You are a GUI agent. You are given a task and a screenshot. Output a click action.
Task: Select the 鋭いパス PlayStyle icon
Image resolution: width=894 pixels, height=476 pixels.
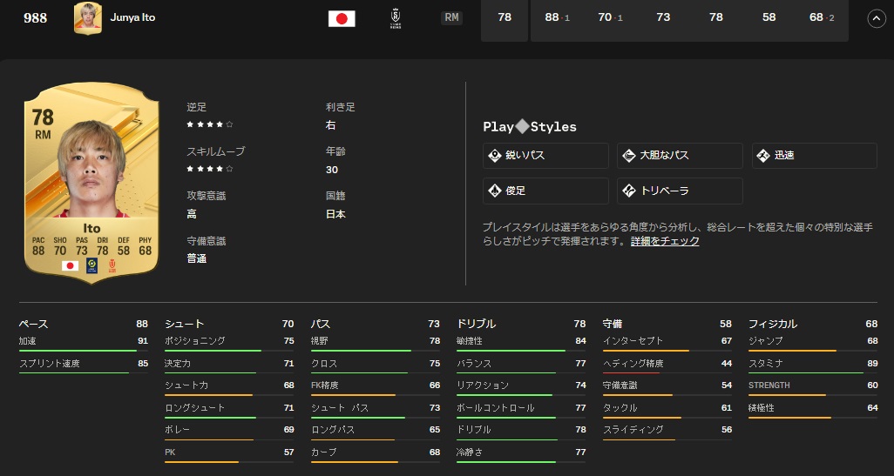[495, 156]
